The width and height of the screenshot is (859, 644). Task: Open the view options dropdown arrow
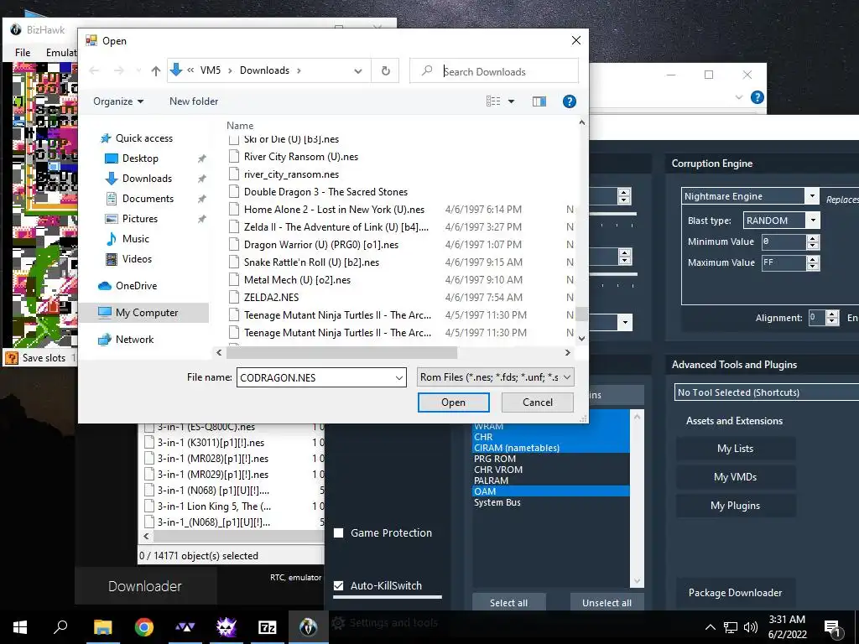tap(511, 101)
